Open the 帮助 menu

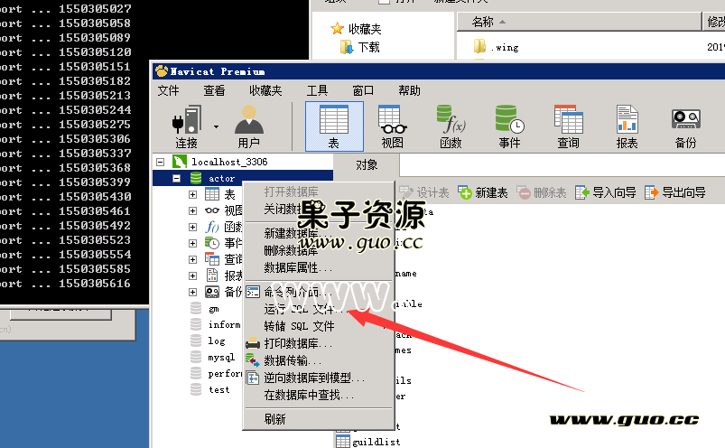pyautogui.click(x=409, y=90)
